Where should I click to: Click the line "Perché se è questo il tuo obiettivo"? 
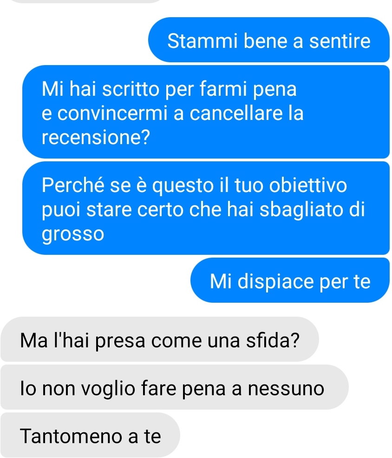194,185
